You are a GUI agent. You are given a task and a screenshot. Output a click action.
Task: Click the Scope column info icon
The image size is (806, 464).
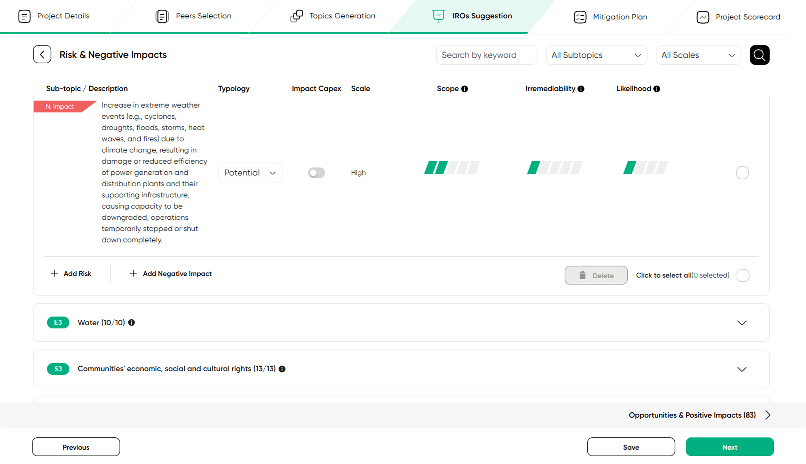click(464, 89)
